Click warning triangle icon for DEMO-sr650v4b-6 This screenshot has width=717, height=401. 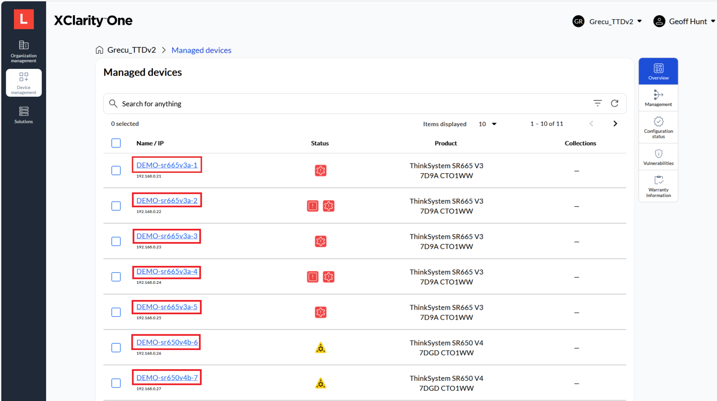coord(320,348)
